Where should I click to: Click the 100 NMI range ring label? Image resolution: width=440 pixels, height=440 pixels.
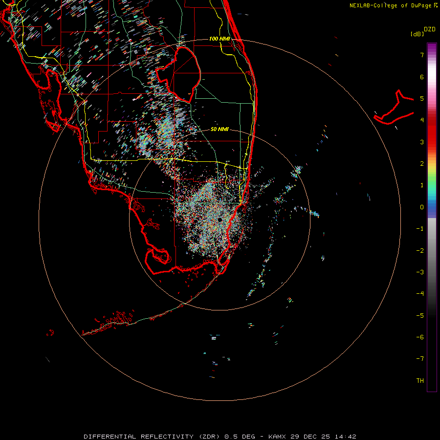pyautogui.click(x=220, y=39)
